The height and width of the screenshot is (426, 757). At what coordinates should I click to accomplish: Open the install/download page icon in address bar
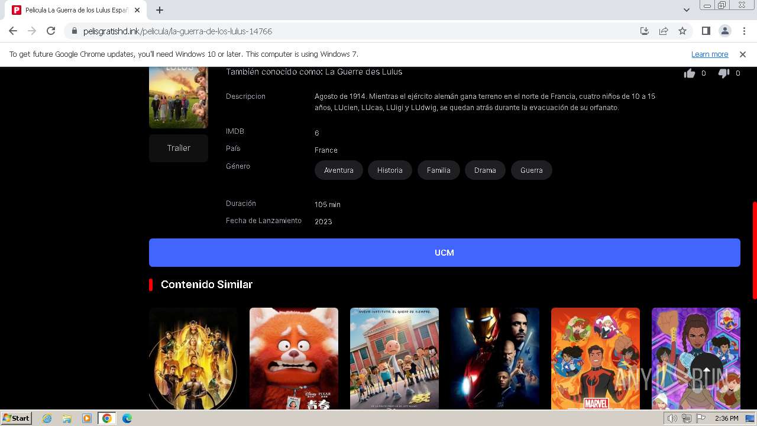pos(645,31)
